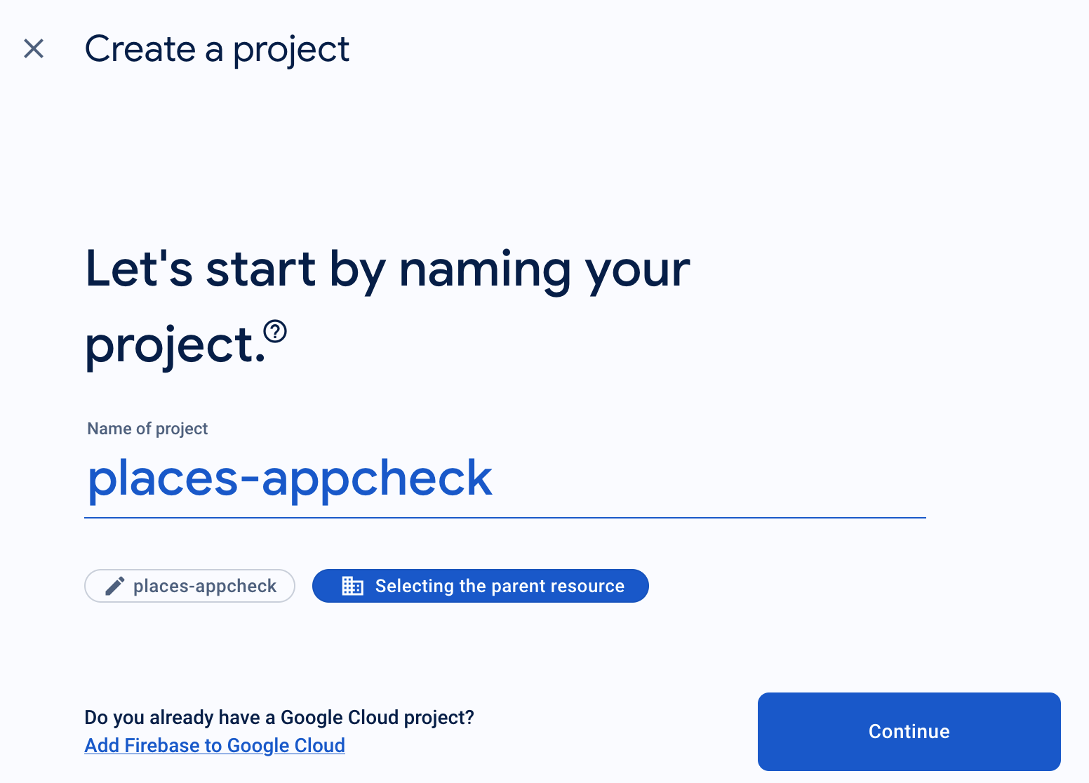
Task: Click the word Create in the page title
Action: 140,49
